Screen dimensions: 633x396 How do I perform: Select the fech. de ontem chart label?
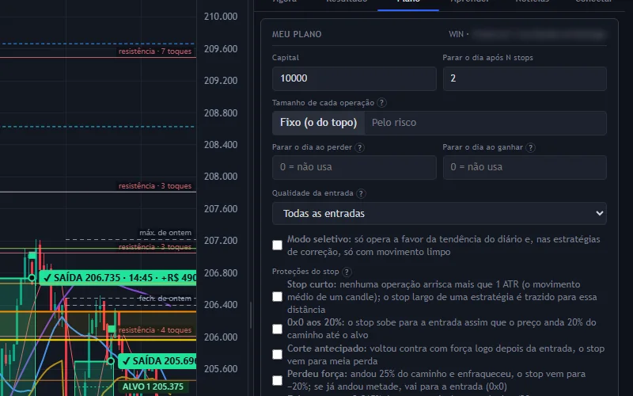point(165,299)
